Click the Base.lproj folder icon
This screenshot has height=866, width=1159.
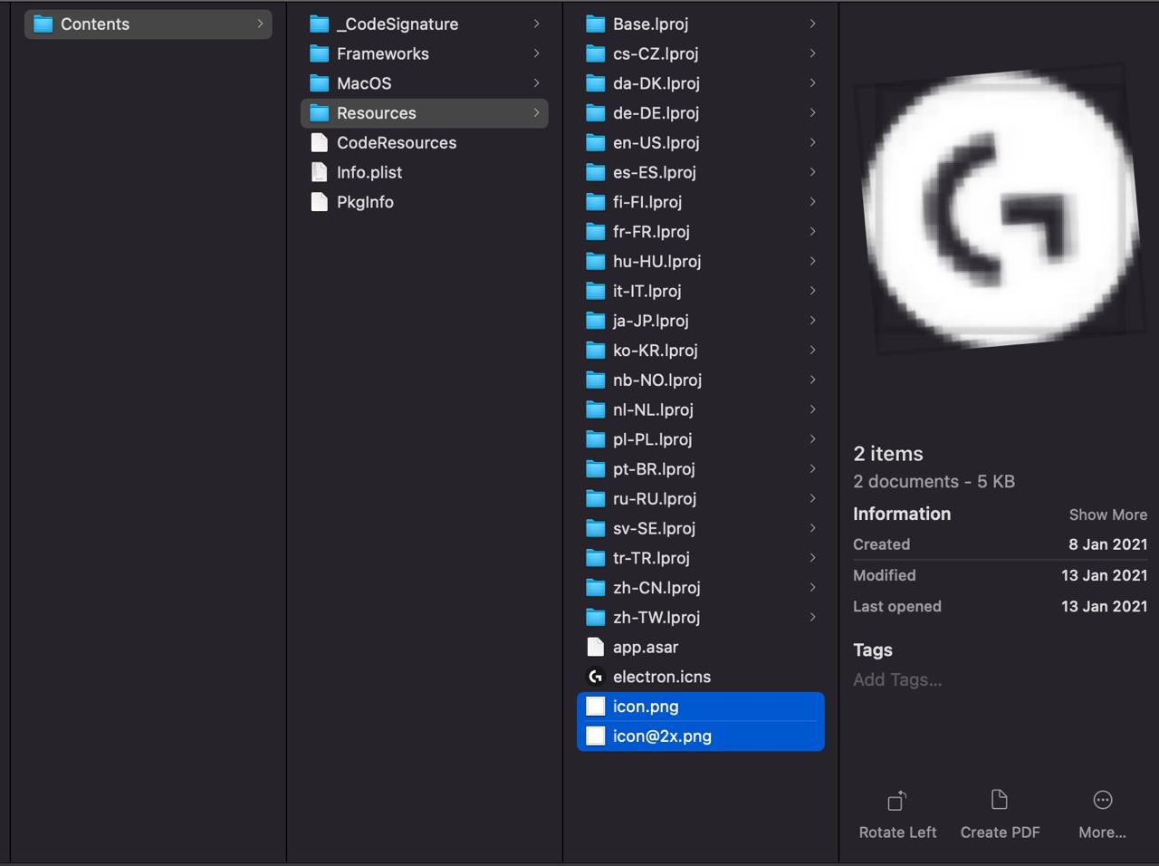(x=595, y=24)
